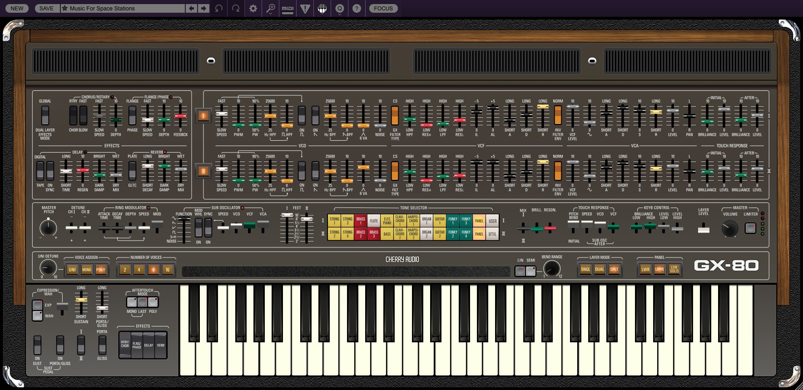The image size is (803, 390).
Task: Set layer mode to SPLT
Action: (614, 269)
